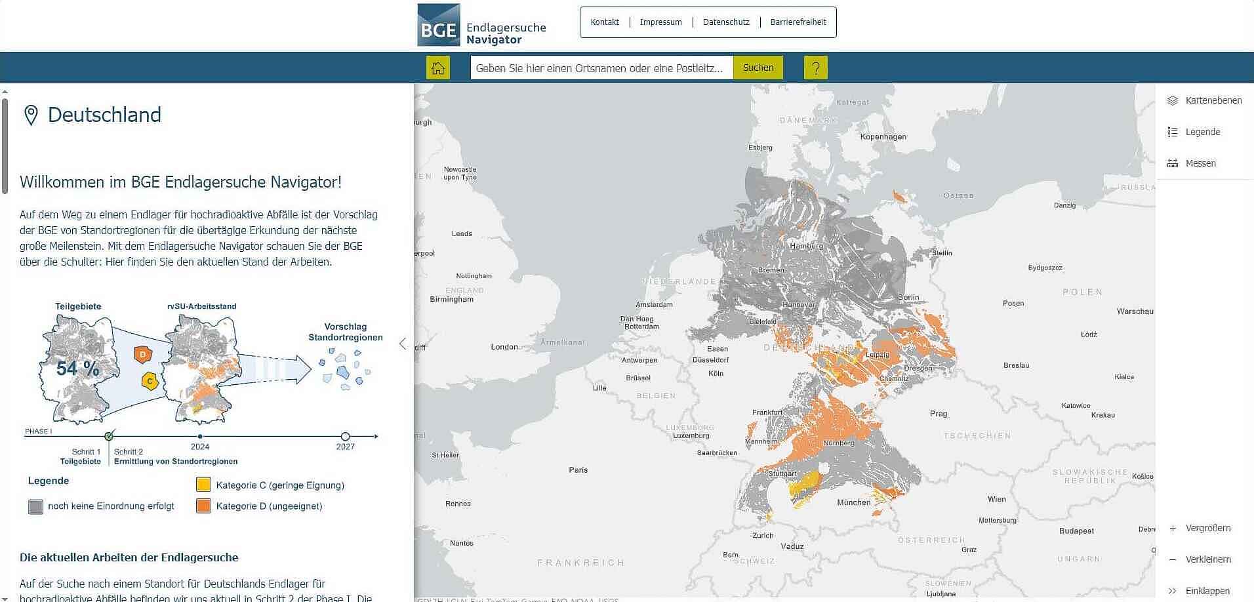The height and width of the screenshot is (602, 1254).
Task: Open the help question mark button
Action: click(x=816, y=68)
